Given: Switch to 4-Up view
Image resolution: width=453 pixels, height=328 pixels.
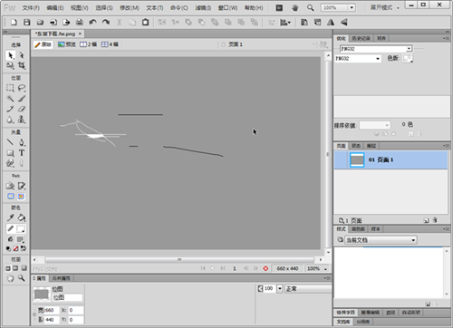Looking at the screenshot, I should (x=110, y=44).
